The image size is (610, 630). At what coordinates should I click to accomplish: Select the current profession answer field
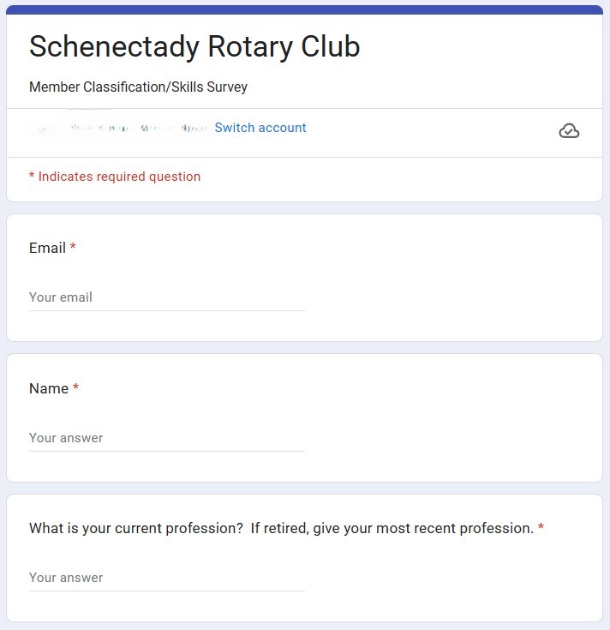pos(167,578)
